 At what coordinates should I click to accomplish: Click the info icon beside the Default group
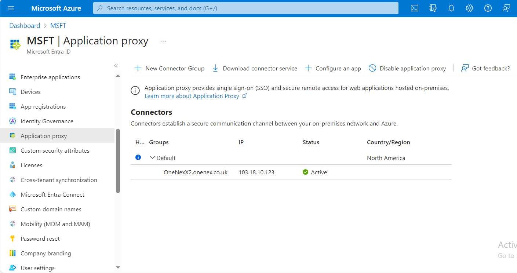(x=138, y=157)
